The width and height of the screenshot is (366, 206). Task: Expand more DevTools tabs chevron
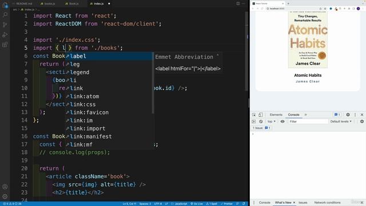[305, 114]
